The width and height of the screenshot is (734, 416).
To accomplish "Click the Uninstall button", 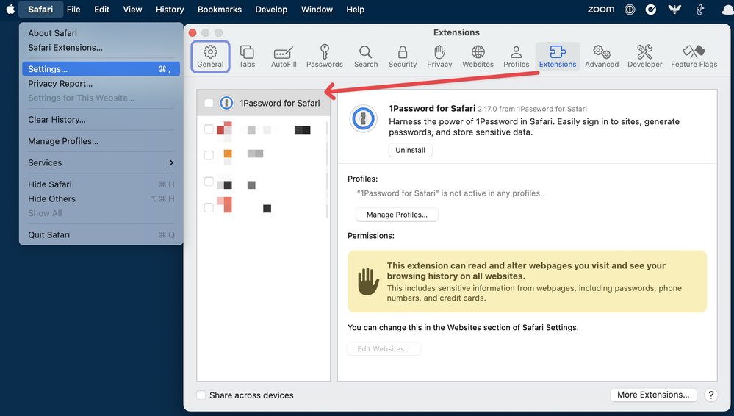I will coord(410,150).
